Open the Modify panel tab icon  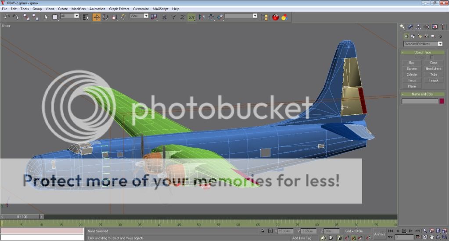pyautogui.click(x=410, y=27)
